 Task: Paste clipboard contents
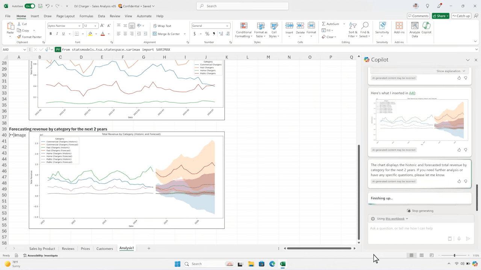click(10, 28)
